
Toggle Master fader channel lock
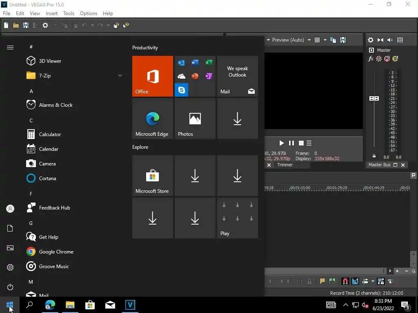click(x=374, y=156)
